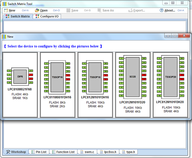Select the TSSOP20 chip picture
The image size is (192, 158).
tap(170, 77)
